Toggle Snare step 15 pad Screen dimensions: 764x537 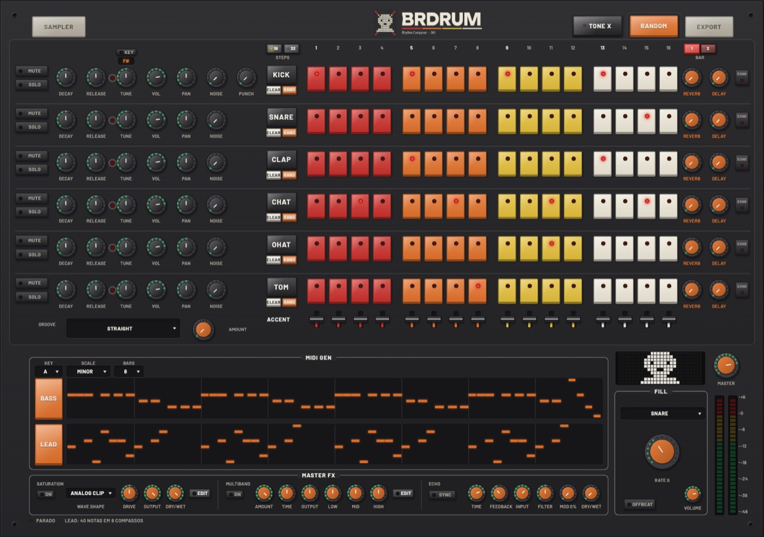tap(646, 121)
